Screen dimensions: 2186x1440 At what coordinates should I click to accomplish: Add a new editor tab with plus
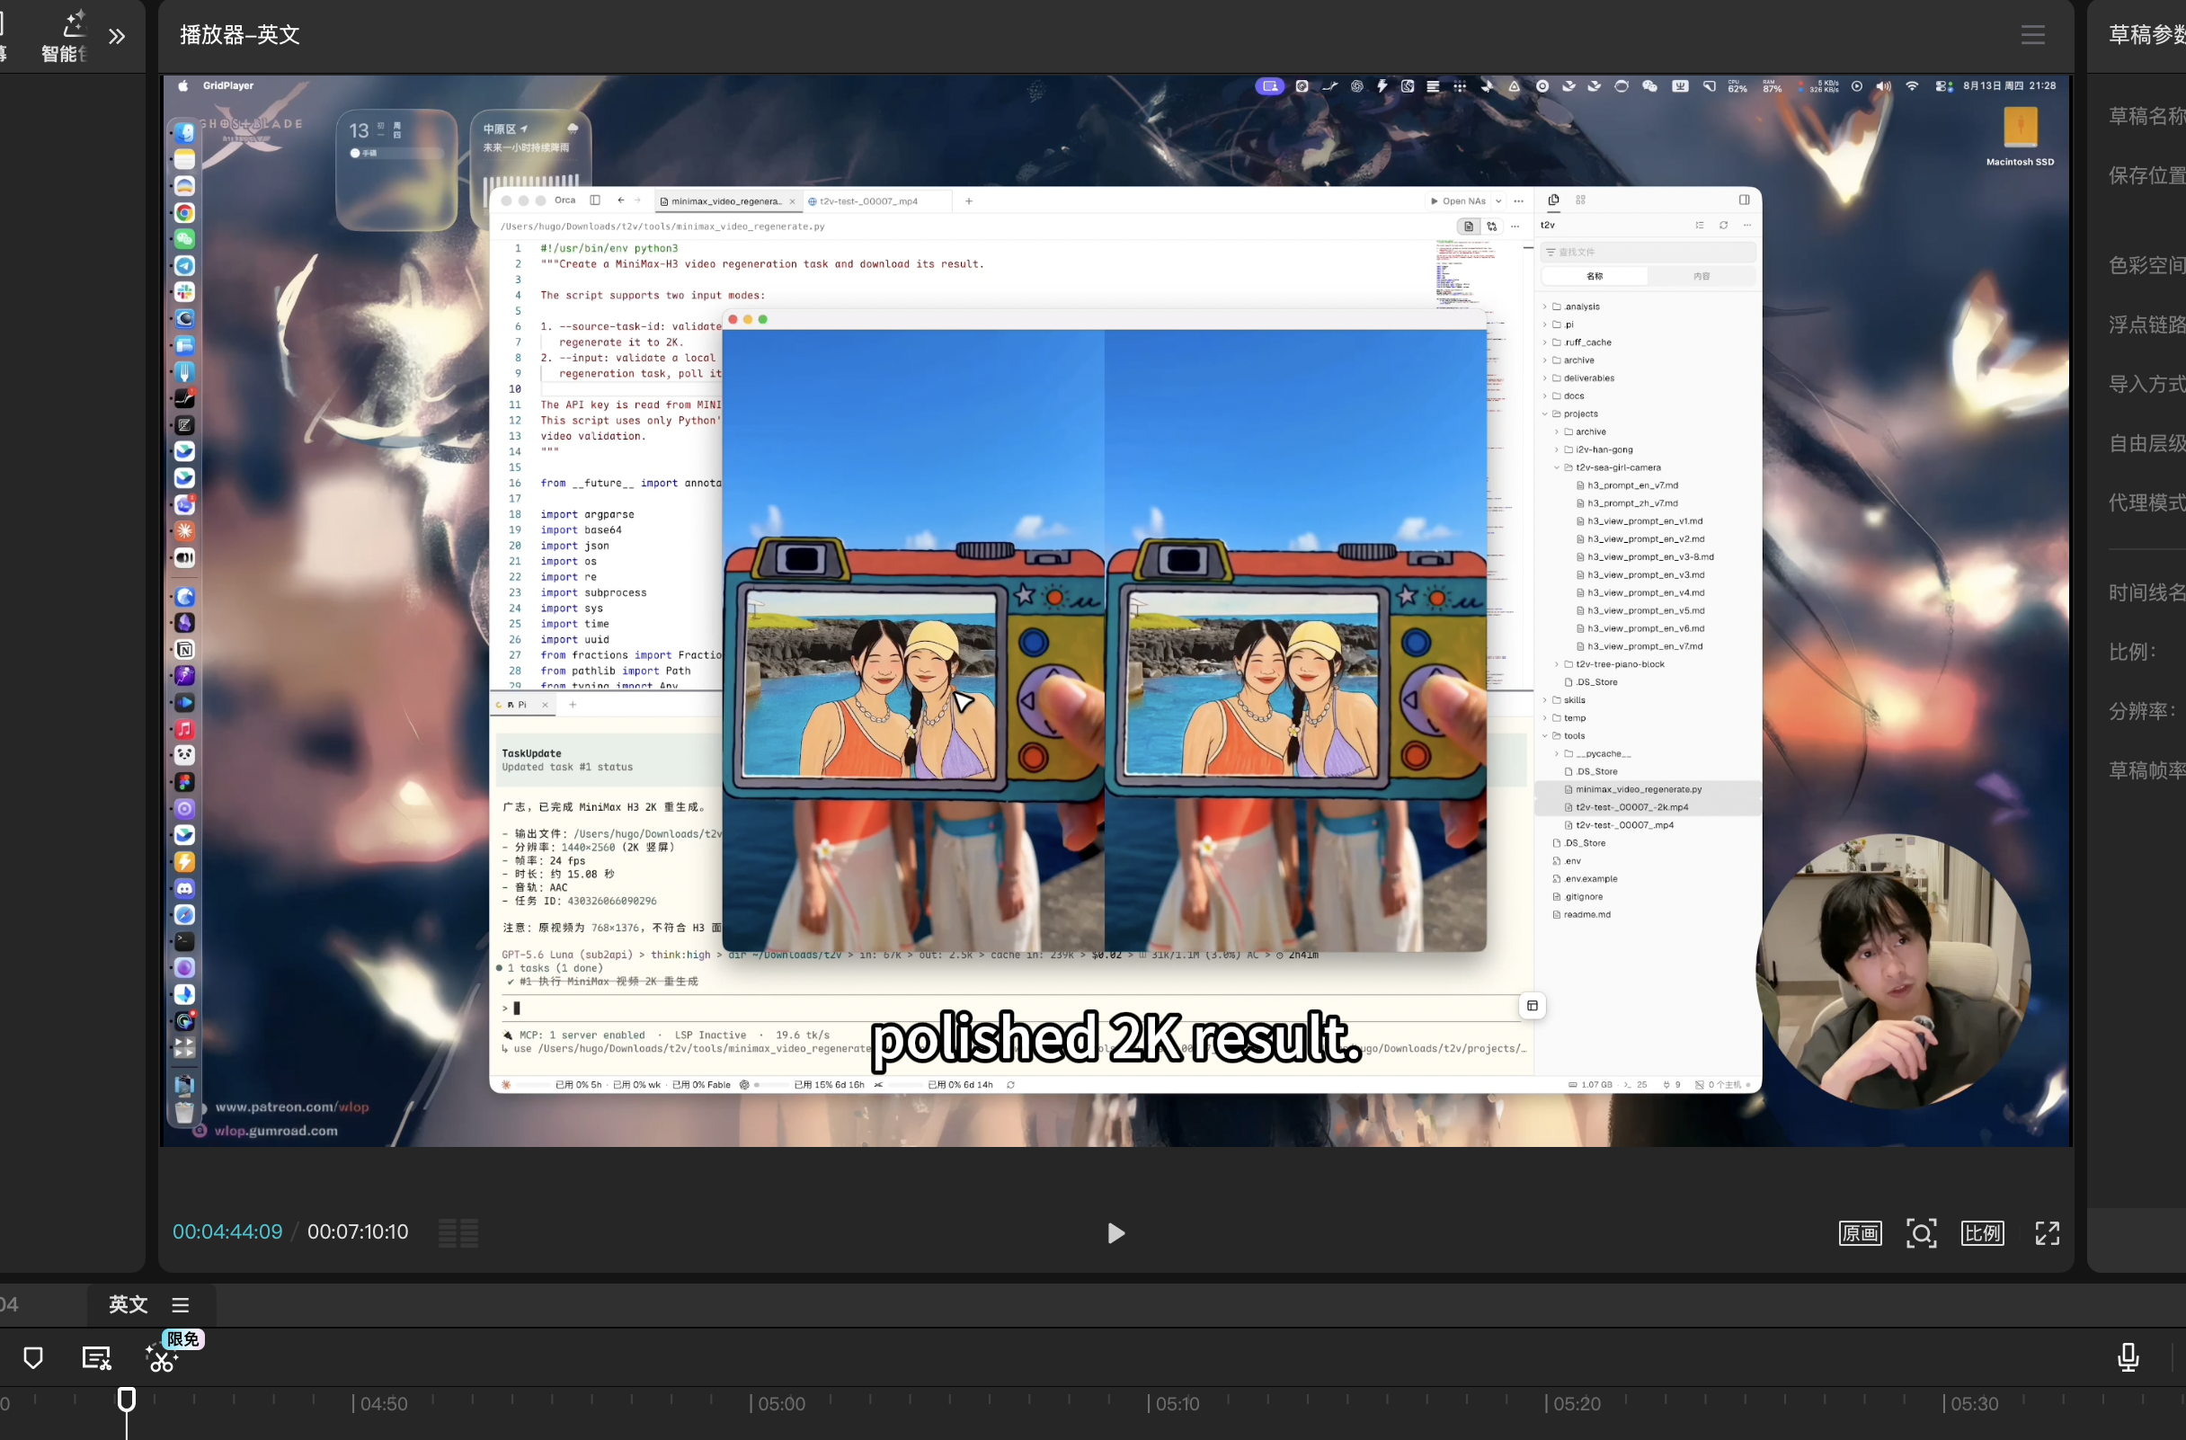pyautogui.click(x=969, y=201)
